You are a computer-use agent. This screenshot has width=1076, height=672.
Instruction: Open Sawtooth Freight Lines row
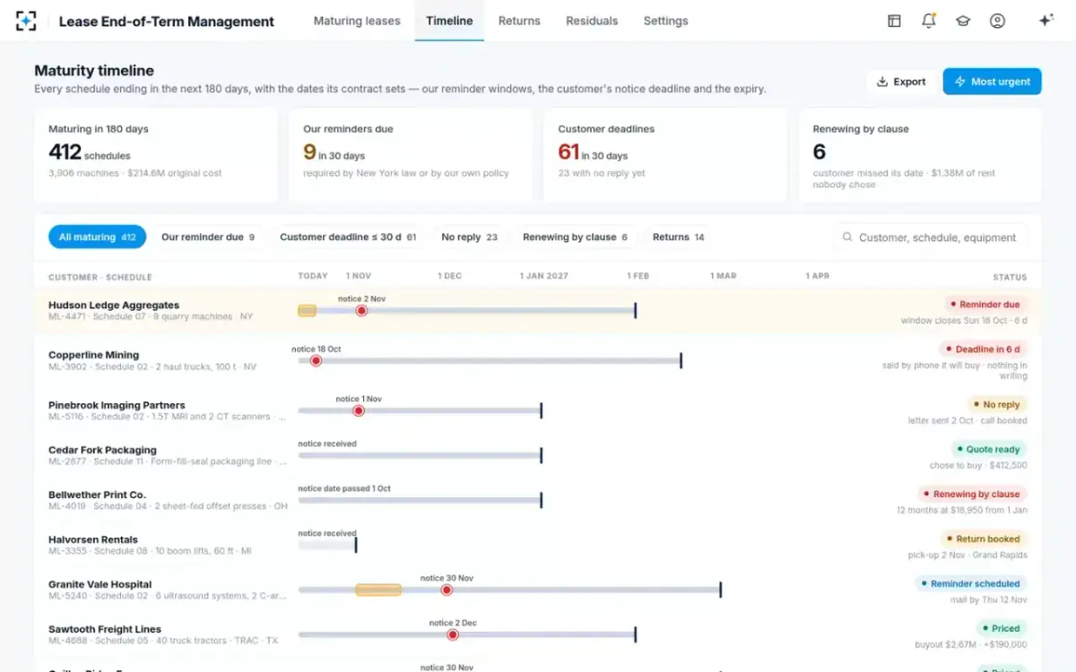[x=538, y=635]
